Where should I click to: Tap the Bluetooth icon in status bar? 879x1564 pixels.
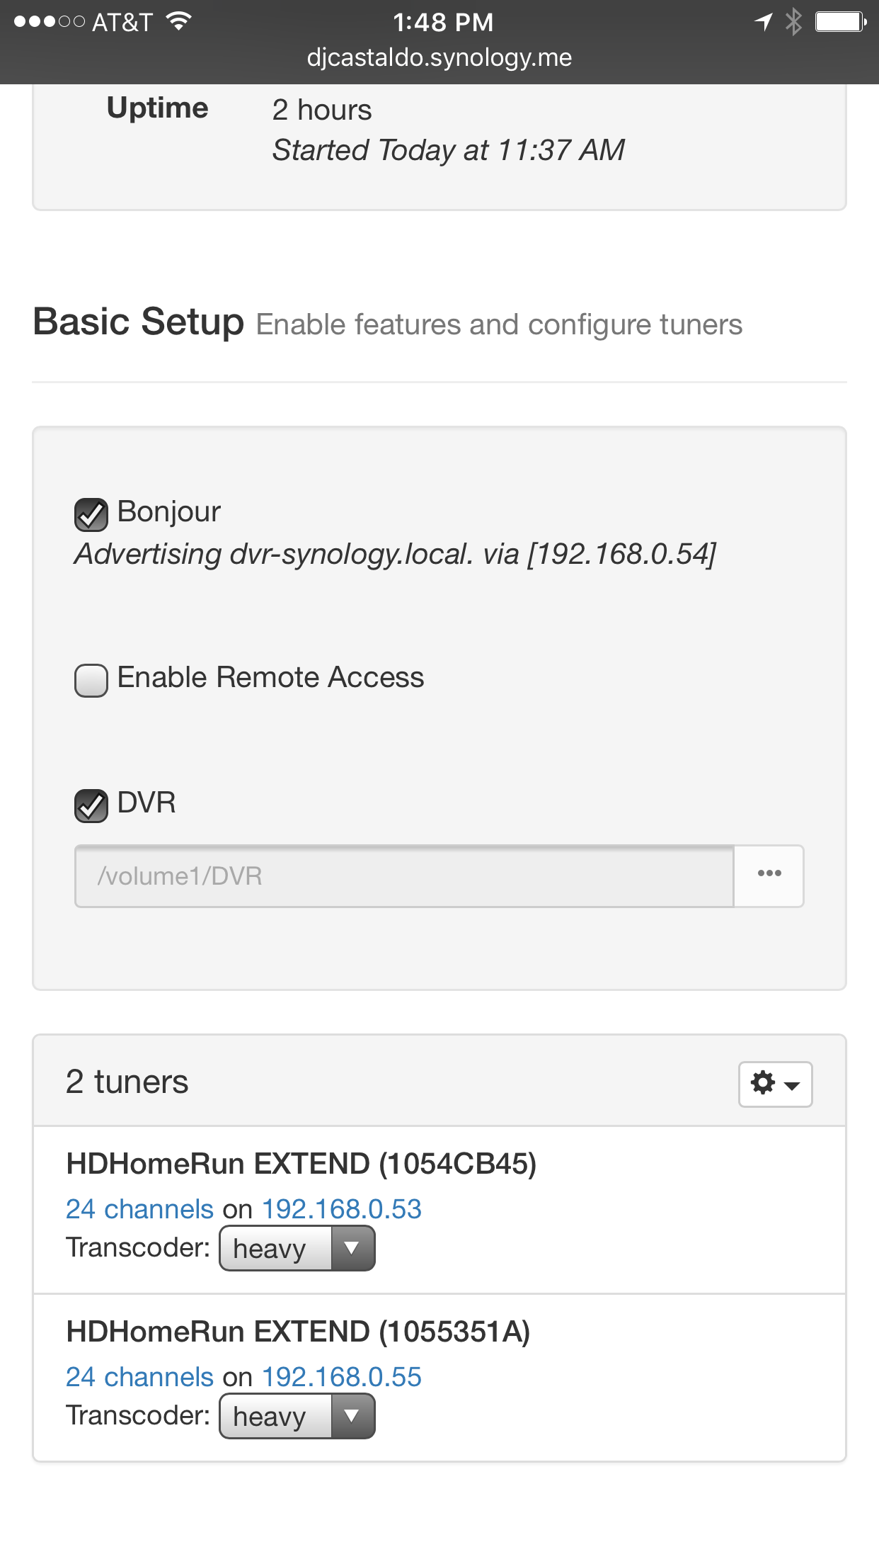pyautogui.click(x=793, y=21)
